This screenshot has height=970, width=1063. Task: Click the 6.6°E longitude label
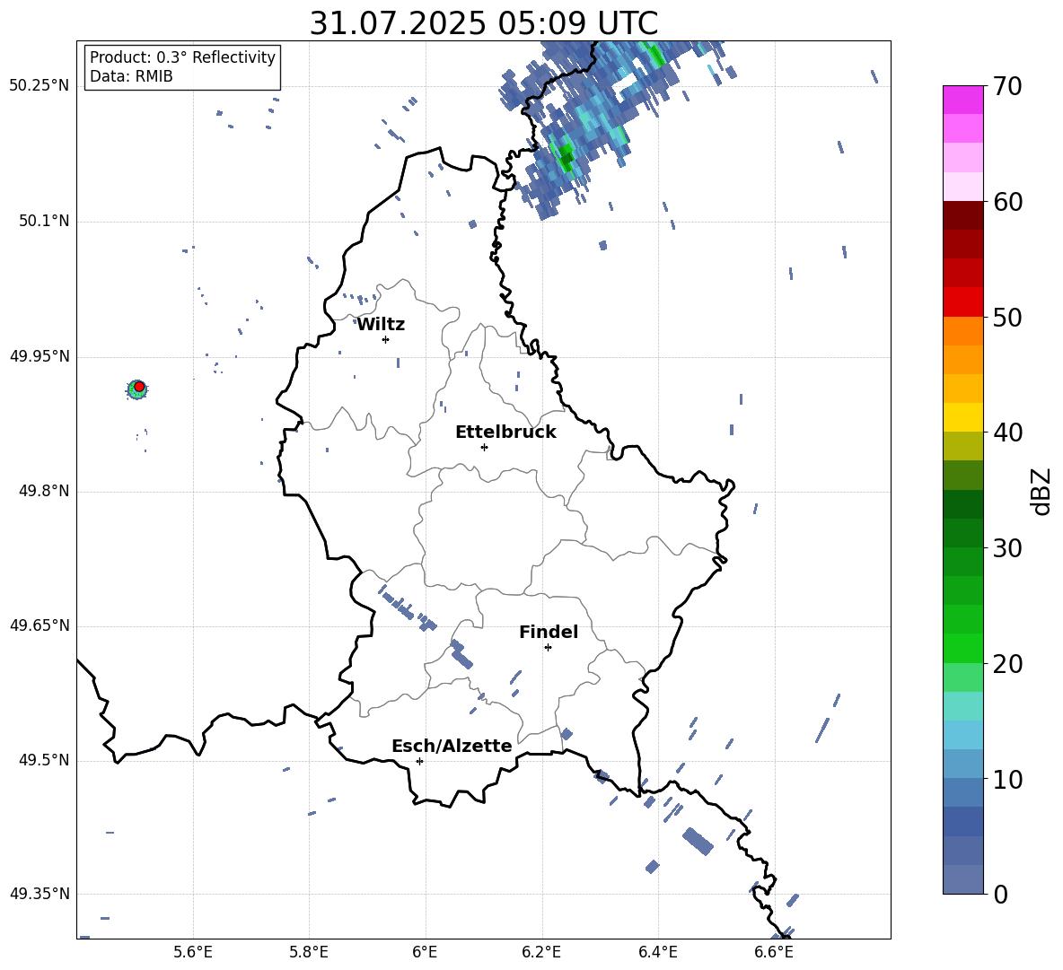point(774,952)
